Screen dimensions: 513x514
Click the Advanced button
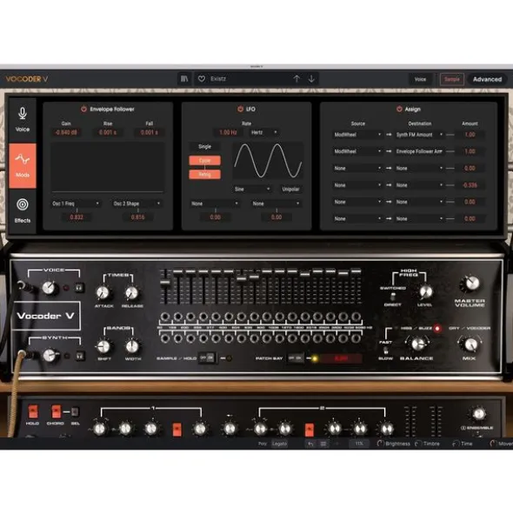coord(487,79)
